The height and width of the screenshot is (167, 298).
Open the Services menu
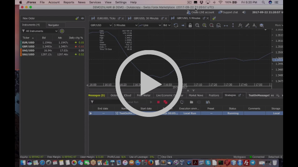(x=95, y=2)
